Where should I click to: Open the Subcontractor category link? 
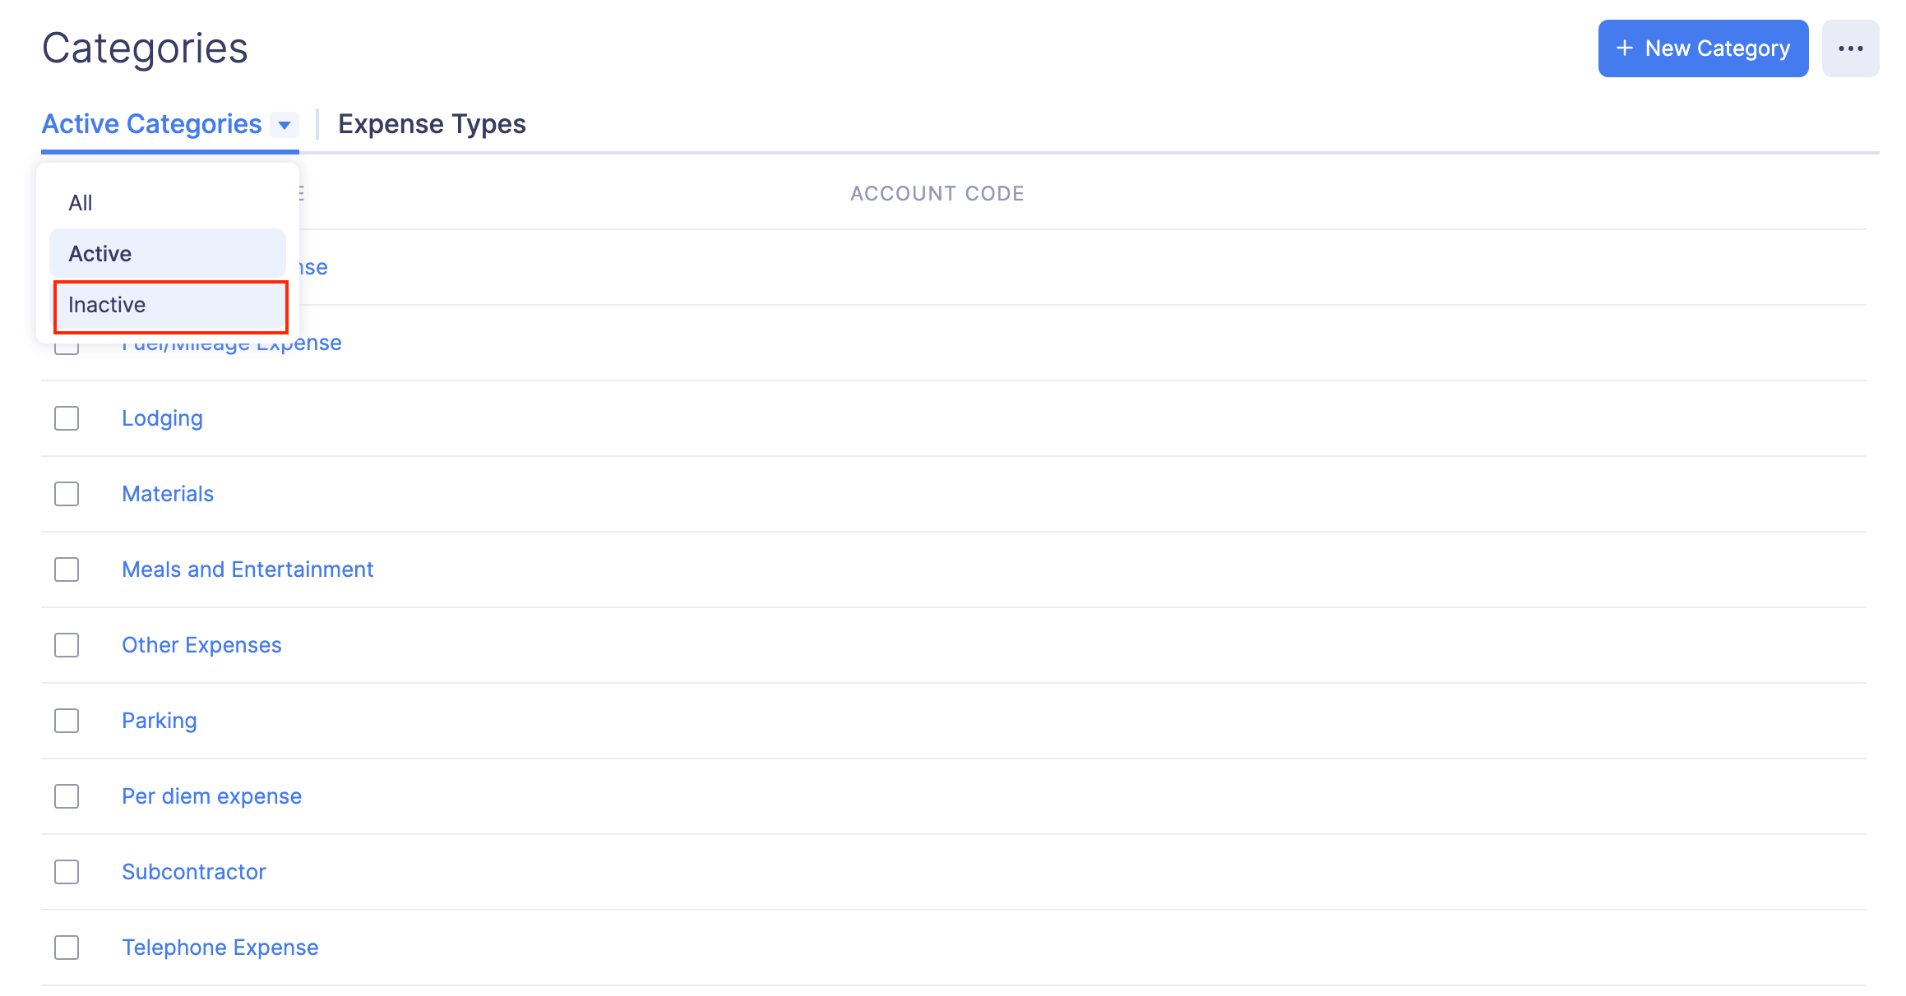(194, 872)
